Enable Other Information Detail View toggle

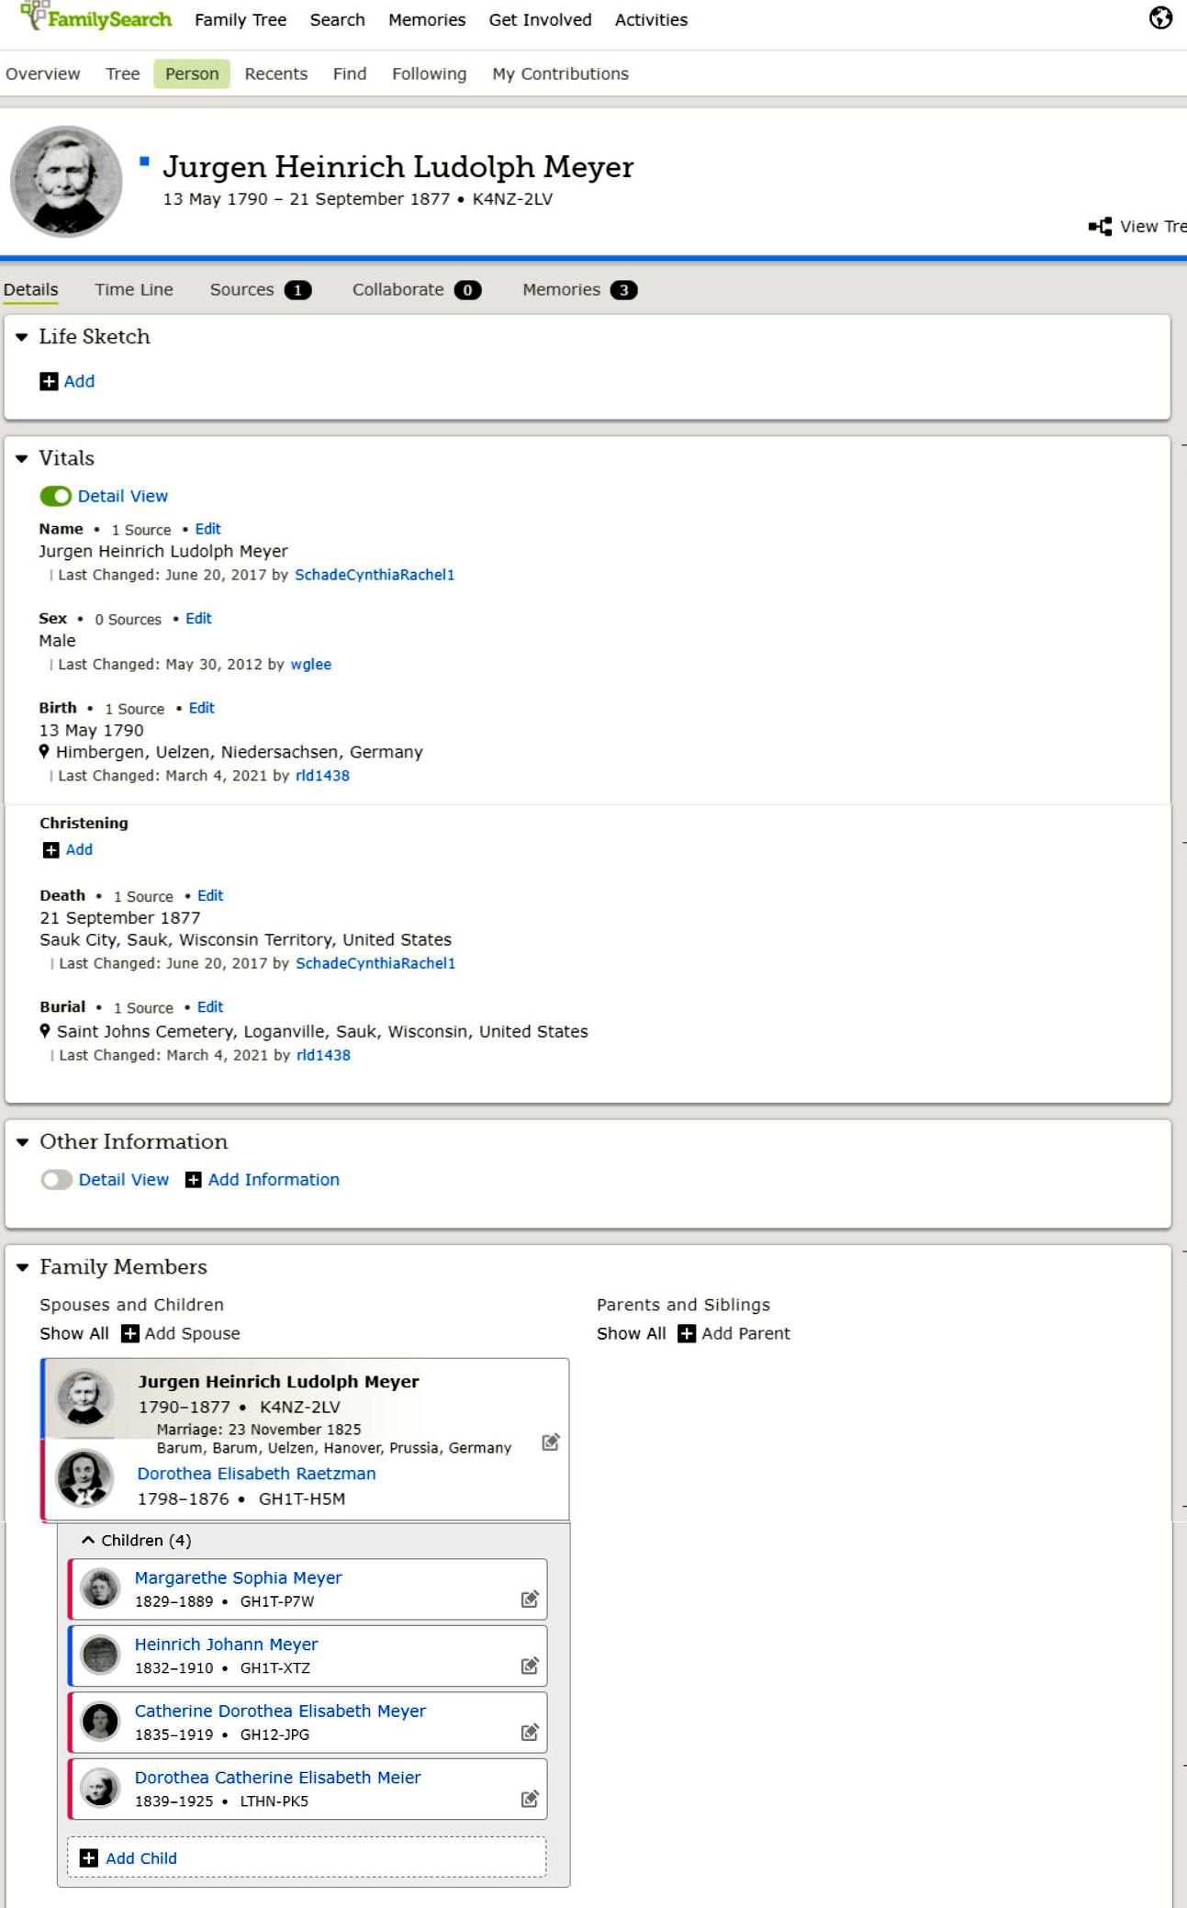point(57,1180)
